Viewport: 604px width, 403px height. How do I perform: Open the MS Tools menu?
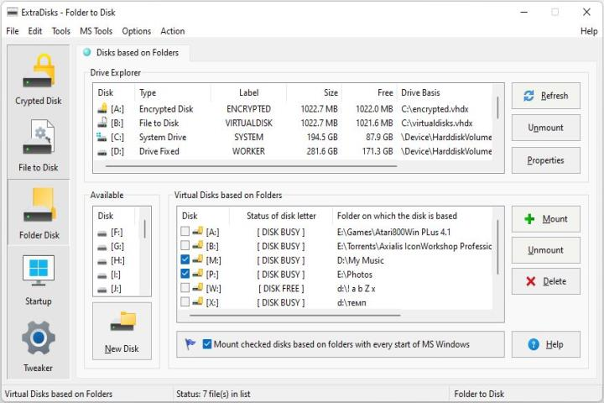(x=96, y=31)
